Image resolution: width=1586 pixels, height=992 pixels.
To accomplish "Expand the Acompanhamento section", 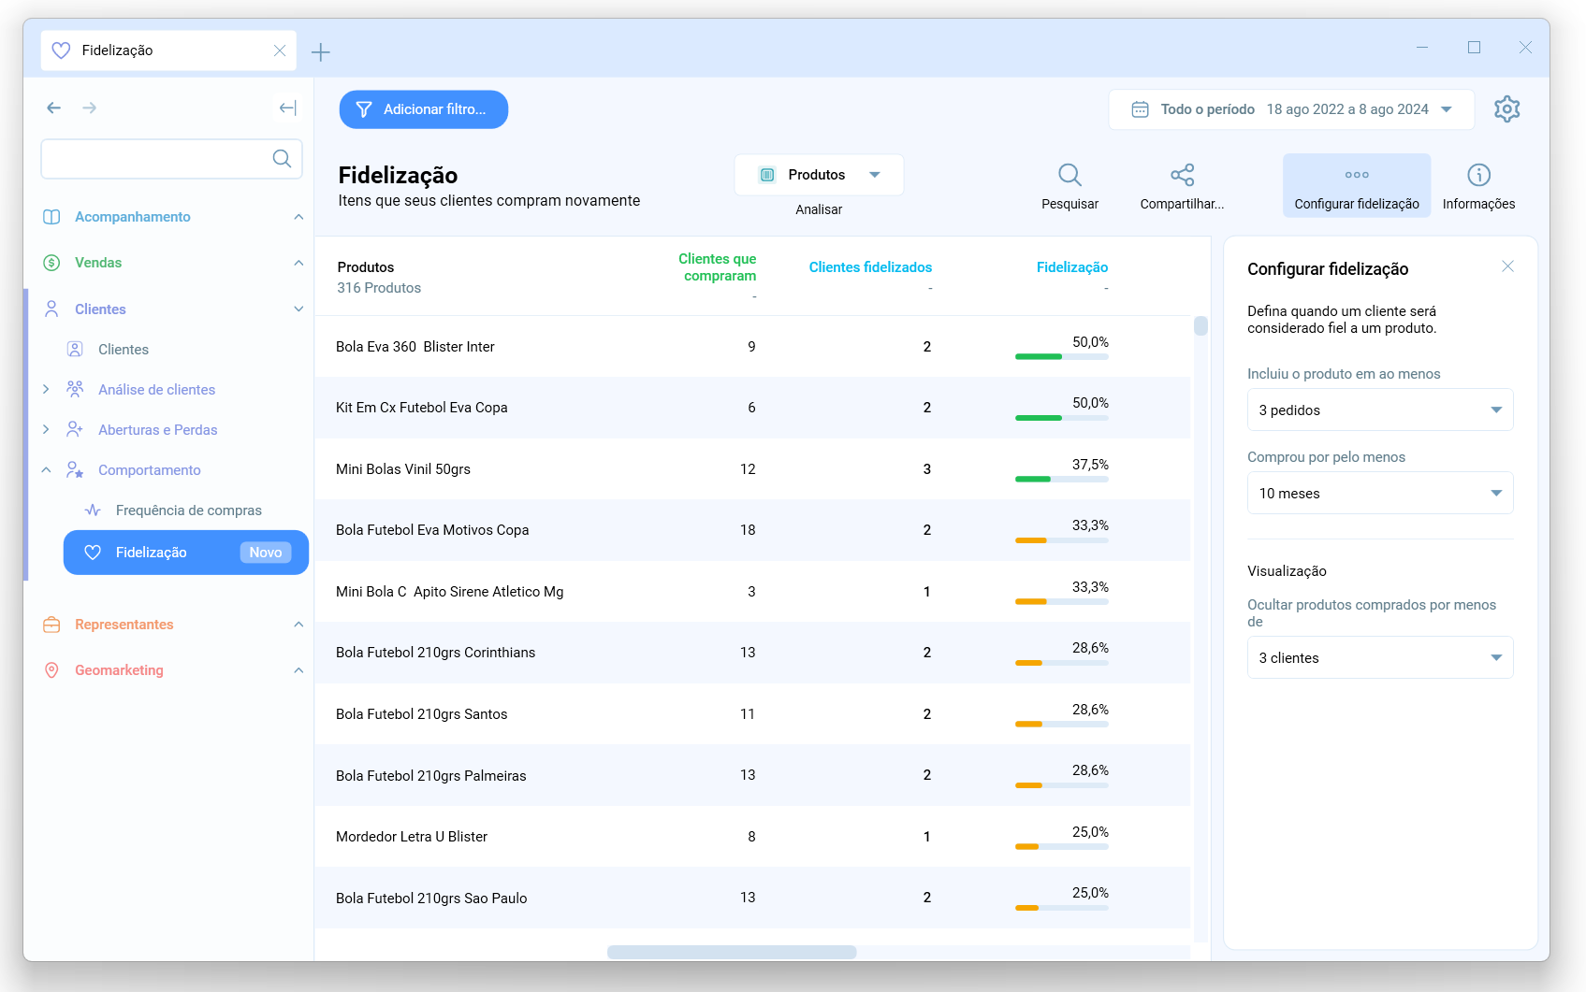I will (x=298, y=217).
